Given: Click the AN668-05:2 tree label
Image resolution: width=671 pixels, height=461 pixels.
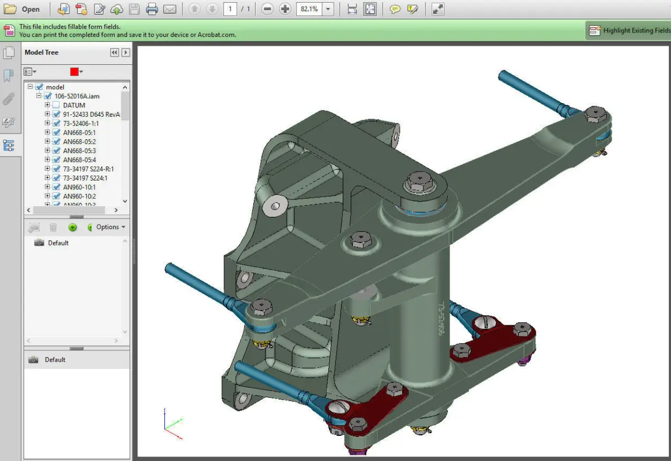Looking at the screenshot, I should pos(79,142).
